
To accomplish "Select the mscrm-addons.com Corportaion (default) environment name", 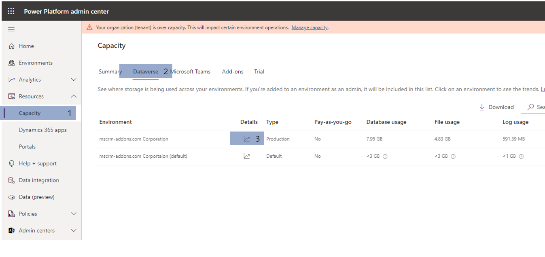I will pyautogui.click(x=143, y=156).
